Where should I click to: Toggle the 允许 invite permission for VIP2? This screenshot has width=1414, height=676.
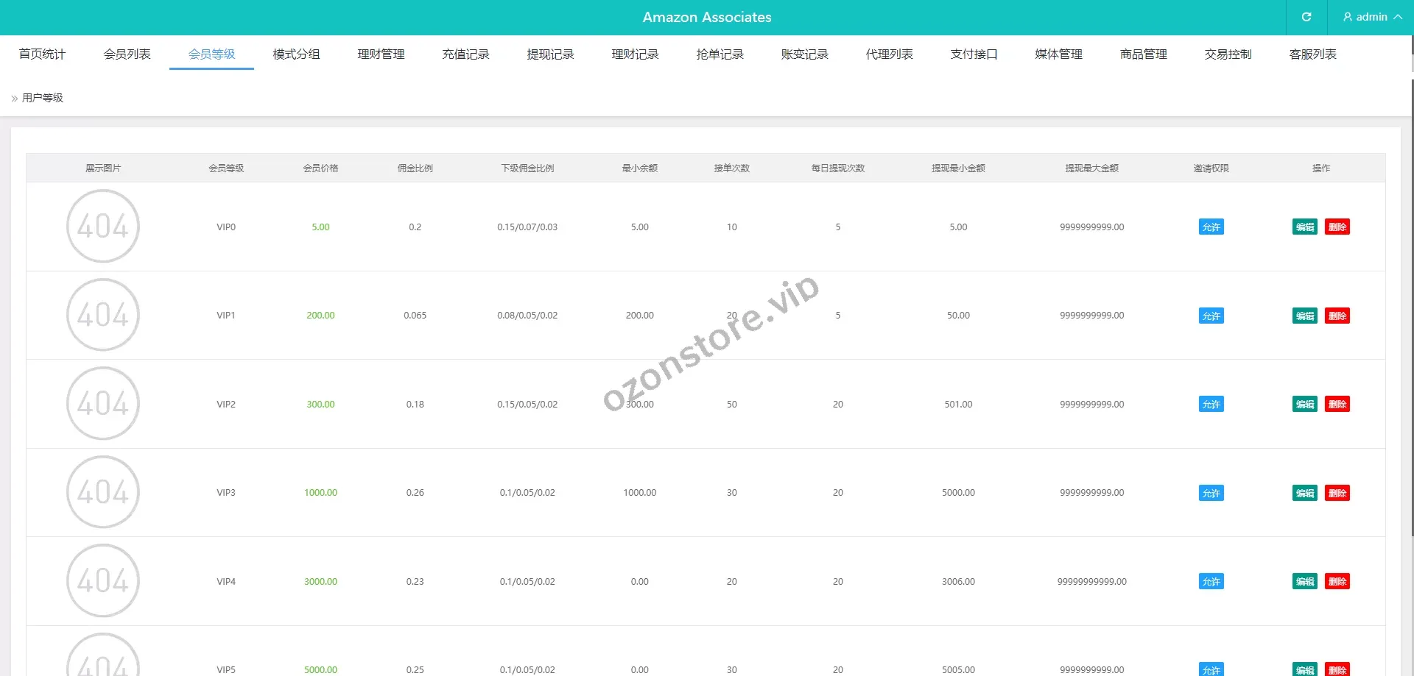[1211, 405]
